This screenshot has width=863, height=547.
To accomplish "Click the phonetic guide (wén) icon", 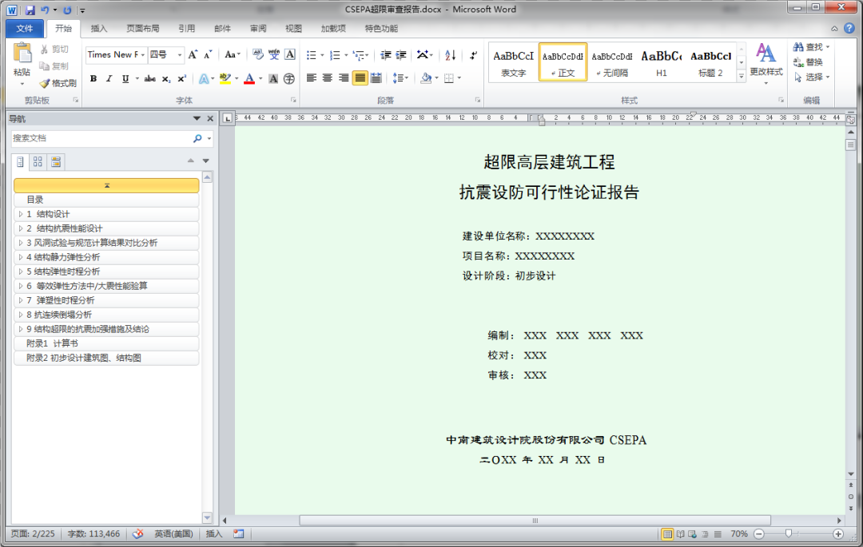I will pyautogui.click(x=273, y=54).
